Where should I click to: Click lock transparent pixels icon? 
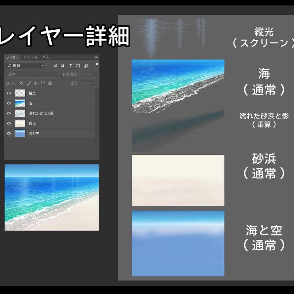click(x=21, y=83)
